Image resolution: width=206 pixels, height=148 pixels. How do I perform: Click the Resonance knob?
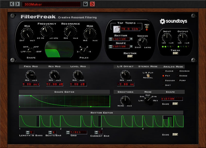click(70, 31)
